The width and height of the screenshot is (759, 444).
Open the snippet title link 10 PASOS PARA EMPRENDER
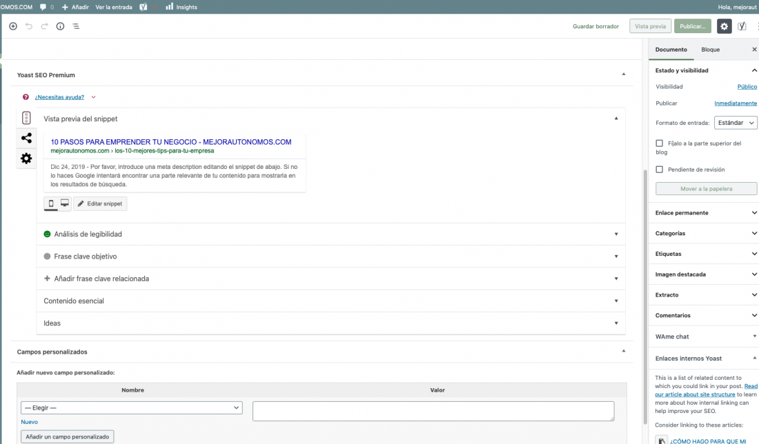171,142
